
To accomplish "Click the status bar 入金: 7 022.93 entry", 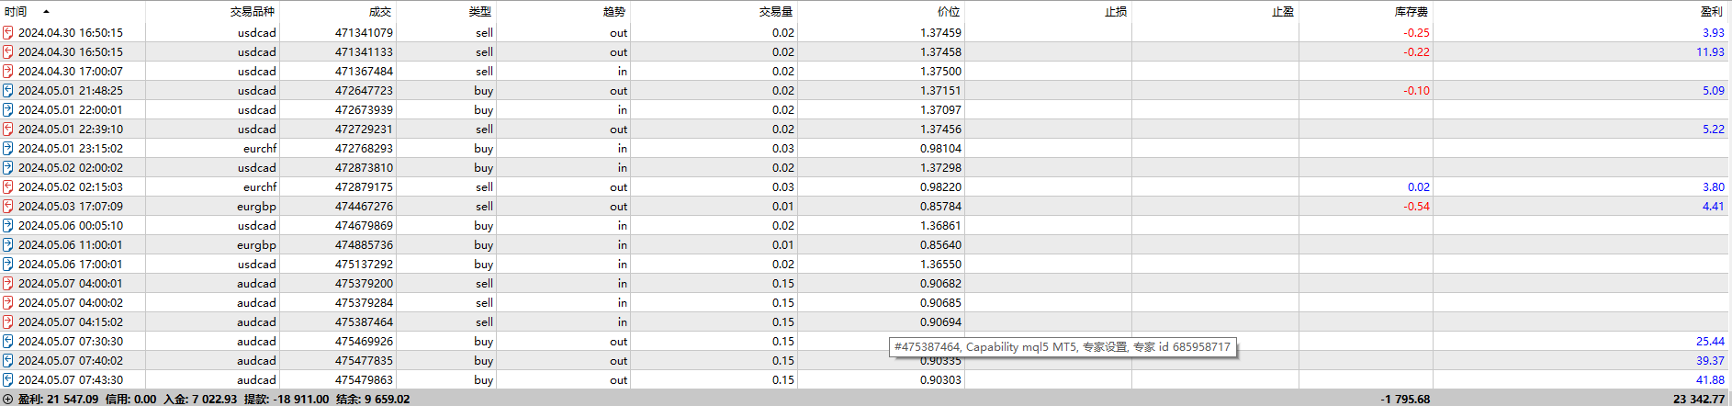I will 200,399.
